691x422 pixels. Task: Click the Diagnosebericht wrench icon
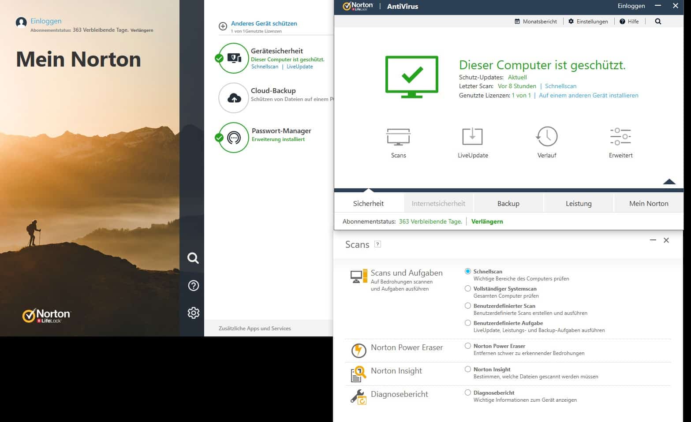coord(359,397)
